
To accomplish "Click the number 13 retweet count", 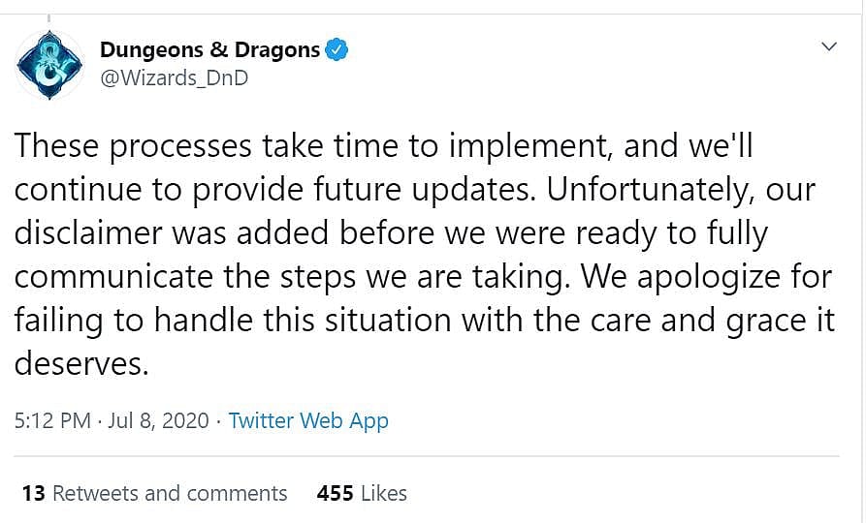I will pos(33,493).
